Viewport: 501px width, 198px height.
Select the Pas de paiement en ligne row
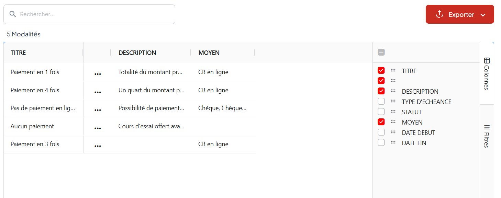point(43,108)
